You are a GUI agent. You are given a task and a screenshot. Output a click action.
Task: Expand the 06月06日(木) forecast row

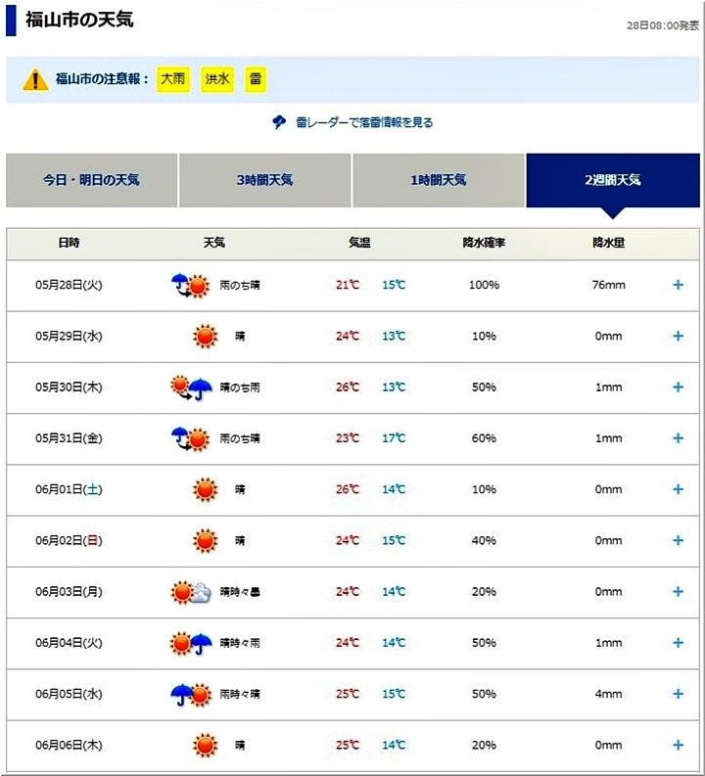click(678, 745)
